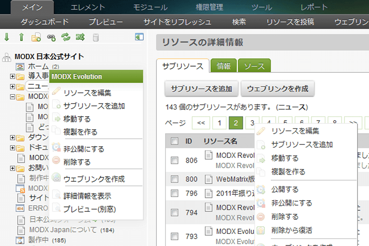Click the new resource folder icon in toolbar
This screenshot has width=369, height=246.
(x=36, y=37)
